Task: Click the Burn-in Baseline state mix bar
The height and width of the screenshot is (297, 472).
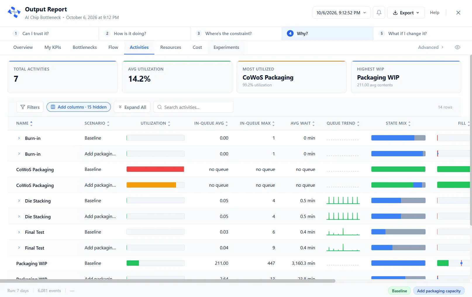Action: [398, 138]
